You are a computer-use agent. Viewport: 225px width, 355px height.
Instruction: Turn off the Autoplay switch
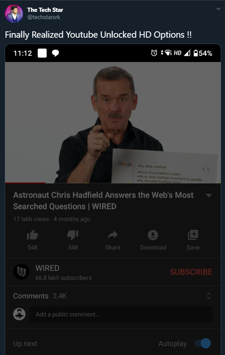[203, 344]
